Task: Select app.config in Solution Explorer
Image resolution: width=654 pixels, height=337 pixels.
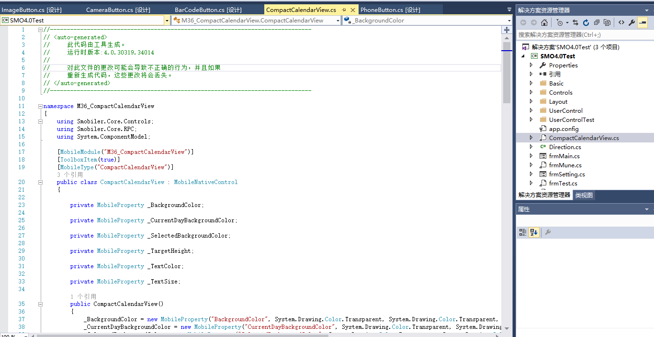Action: 564,129
